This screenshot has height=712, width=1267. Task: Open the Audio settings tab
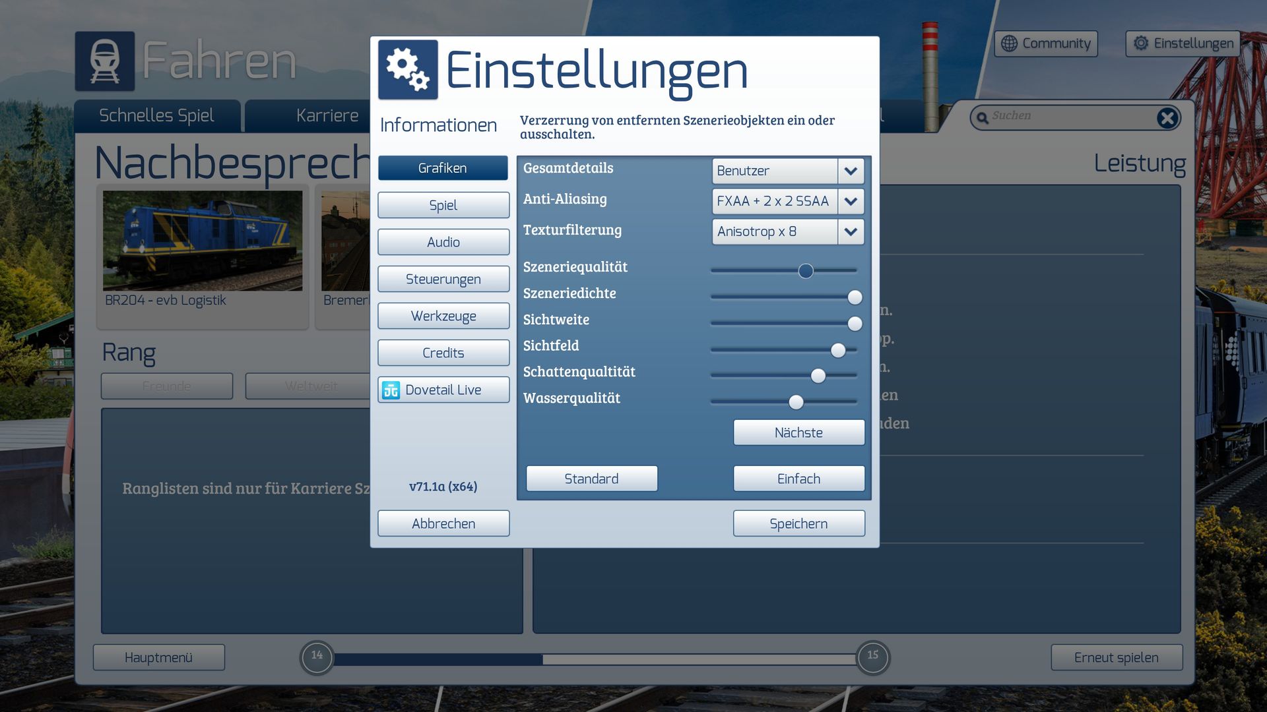tap(443, 242)
